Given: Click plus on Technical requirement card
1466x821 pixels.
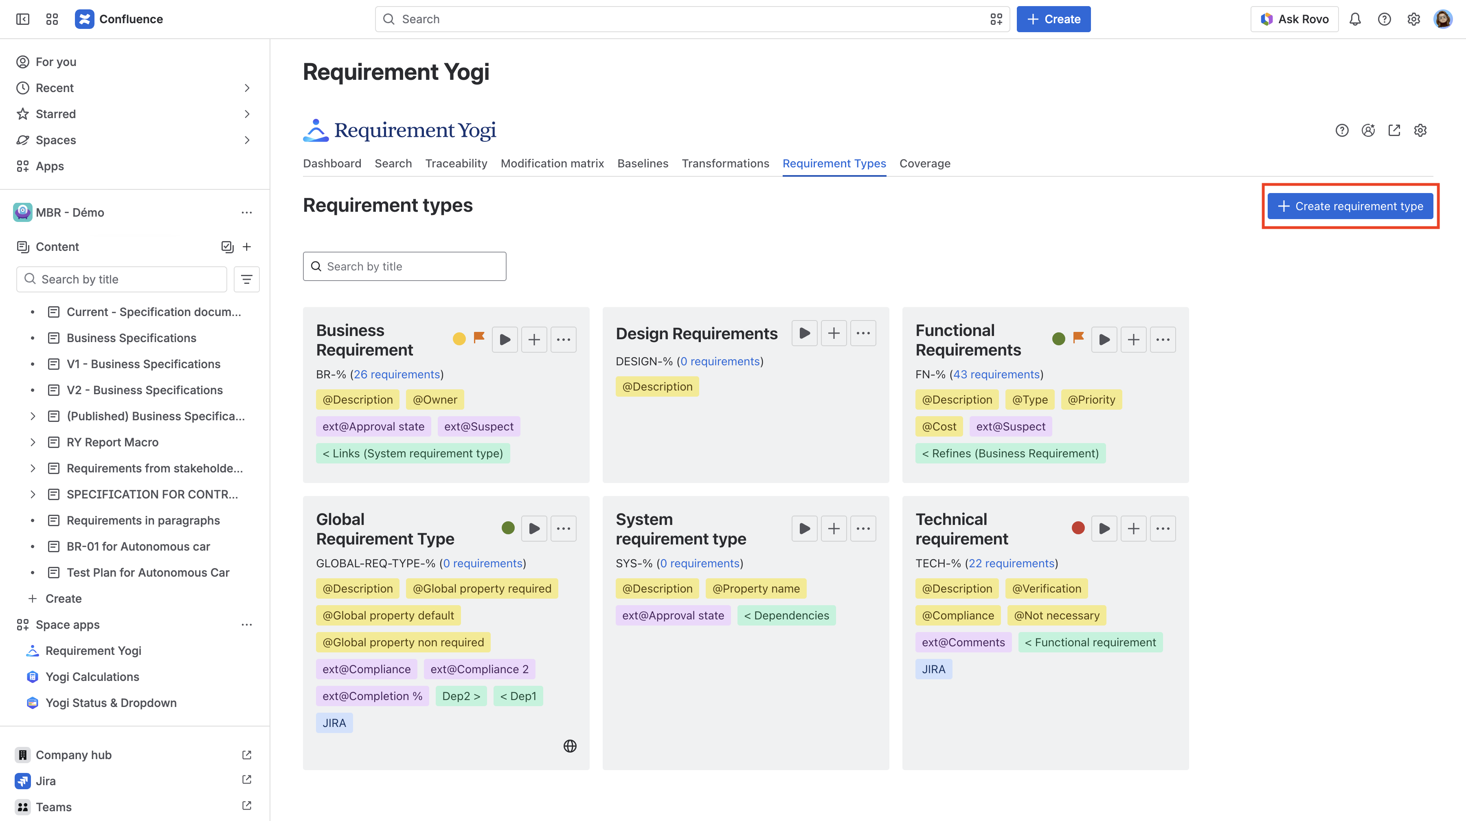Looking at the screenshot, I should coord(1134,529).
